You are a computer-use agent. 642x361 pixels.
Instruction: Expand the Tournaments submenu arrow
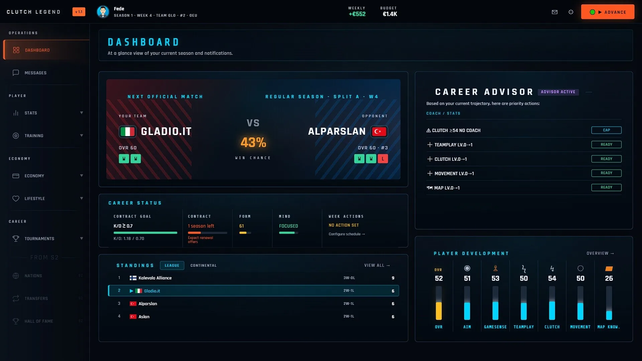[82, 238]
